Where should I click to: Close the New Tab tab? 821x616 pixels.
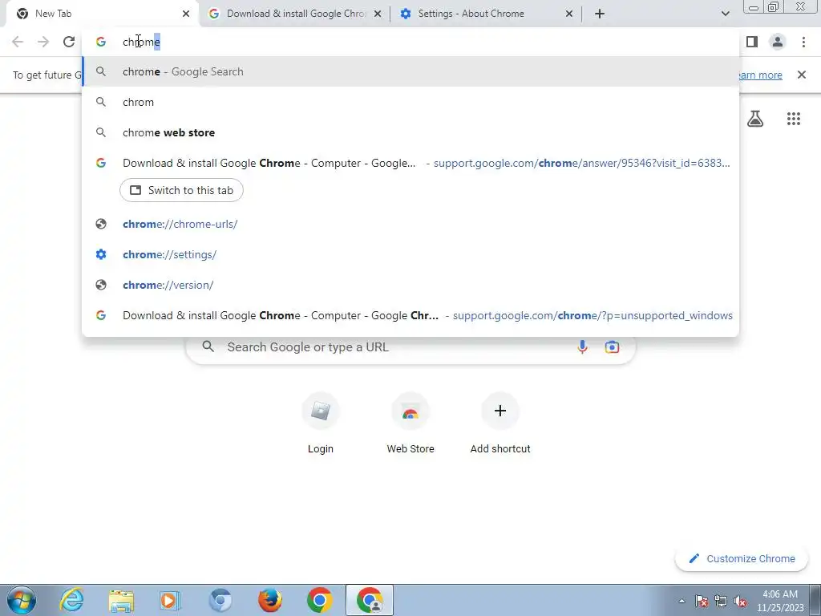pos(186,14)
